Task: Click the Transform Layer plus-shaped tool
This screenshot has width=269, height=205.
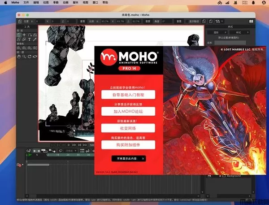Action: (x=24, y=35)
